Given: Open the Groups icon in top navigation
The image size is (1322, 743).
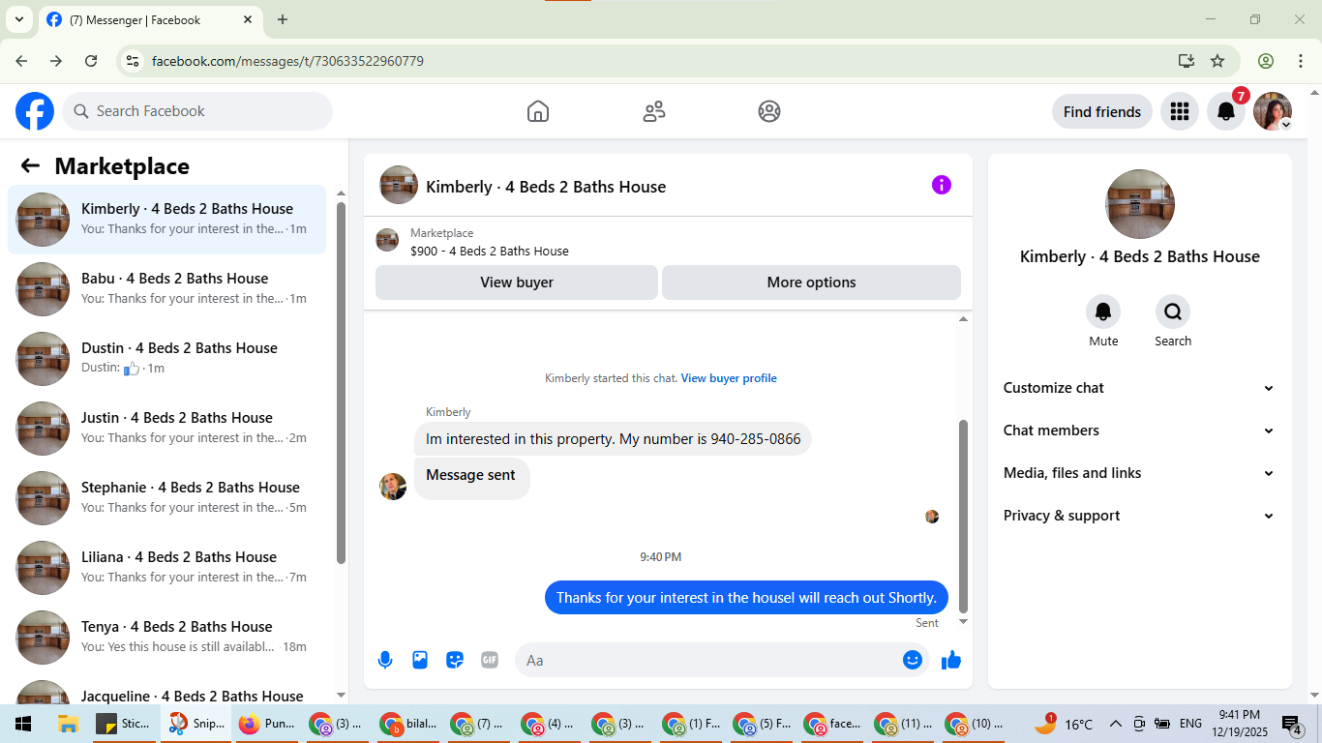Looking at the screenshot, I should click(x=769, y=111).
